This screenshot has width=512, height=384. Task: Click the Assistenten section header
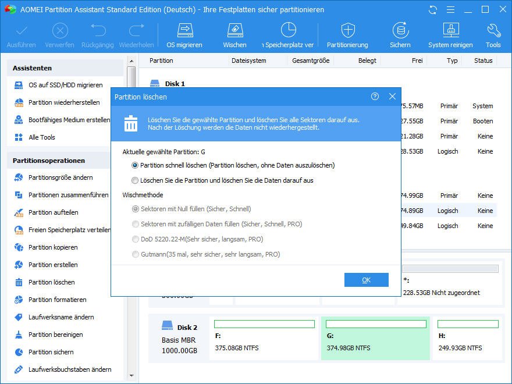pyautogui.click(x=65, y=68)
